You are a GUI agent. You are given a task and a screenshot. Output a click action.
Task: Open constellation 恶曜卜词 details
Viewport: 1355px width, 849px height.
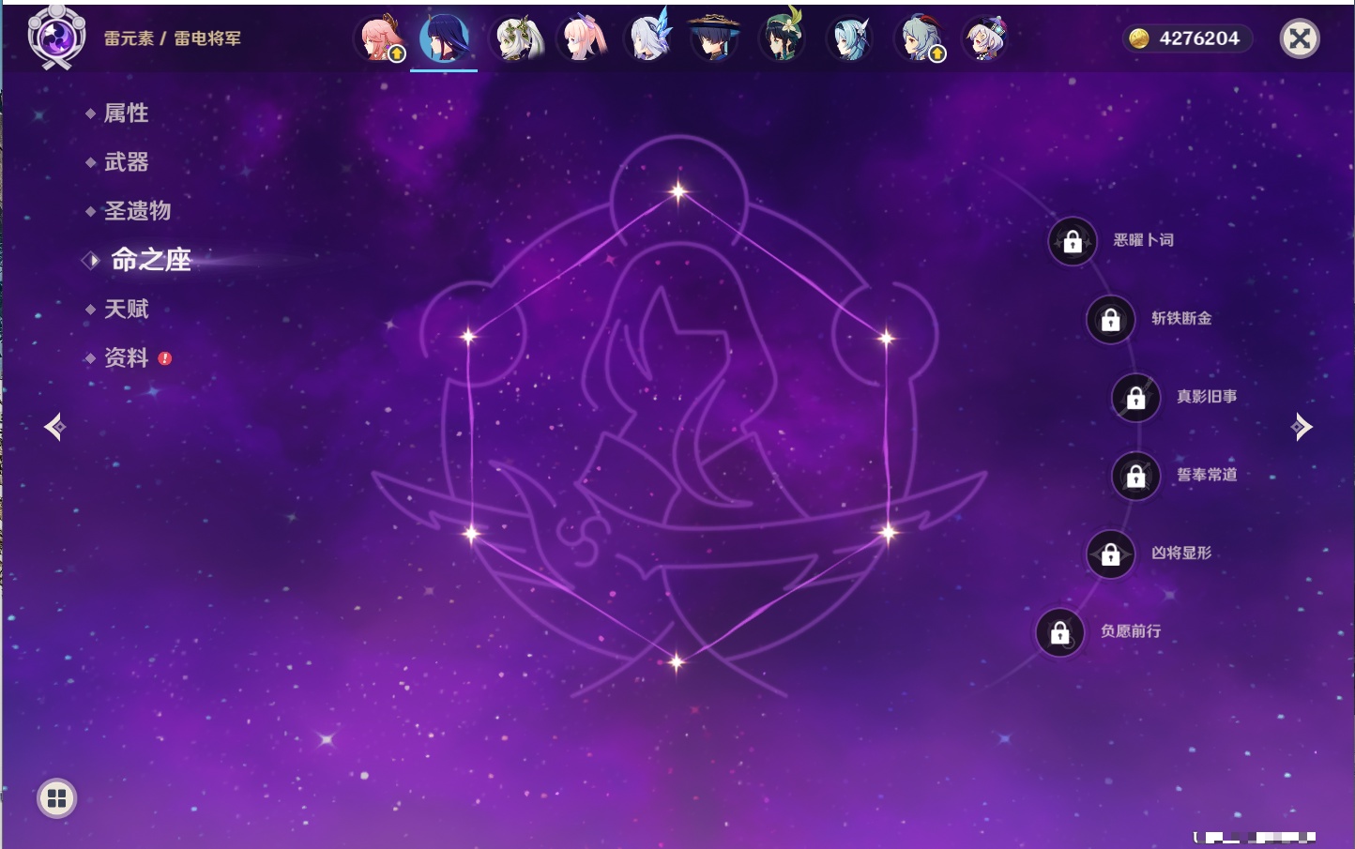pyautogui.click(x=1143, y=240)
